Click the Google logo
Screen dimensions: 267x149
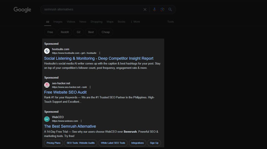click(x=22, y=10)
